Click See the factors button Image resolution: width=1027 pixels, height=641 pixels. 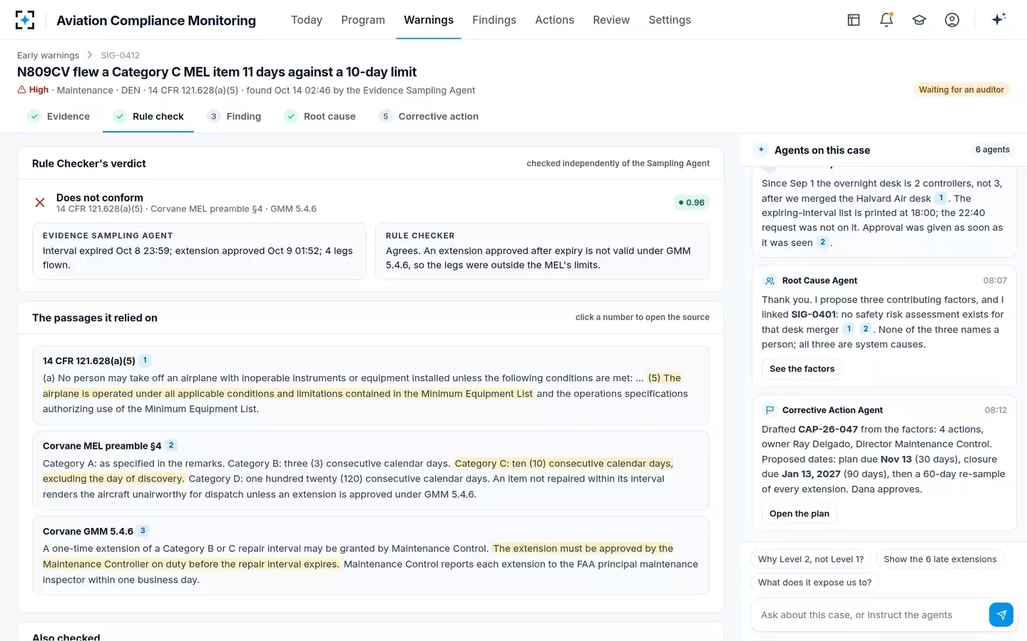click(x=802, y=369)
